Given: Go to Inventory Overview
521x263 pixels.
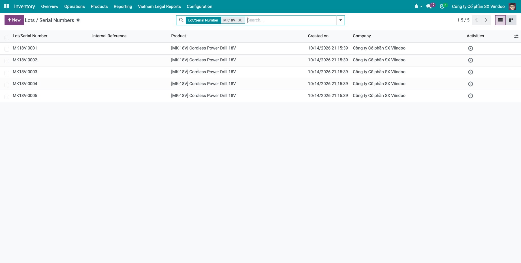Looking at the screenshot, I should (x=50, y=6).
